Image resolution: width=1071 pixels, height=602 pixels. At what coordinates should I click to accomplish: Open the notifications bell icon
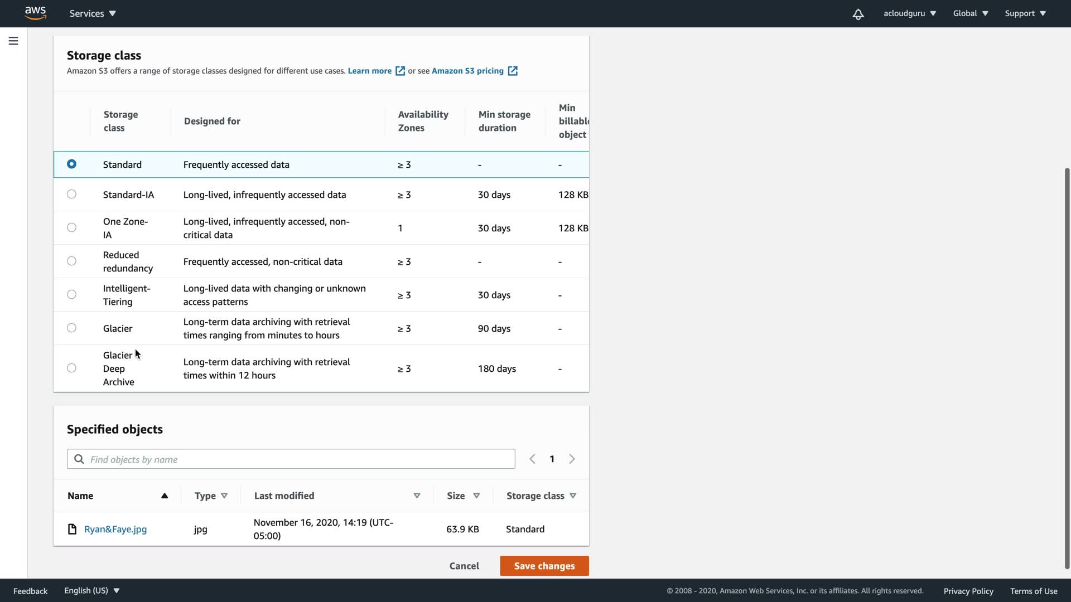coord(858,14)
